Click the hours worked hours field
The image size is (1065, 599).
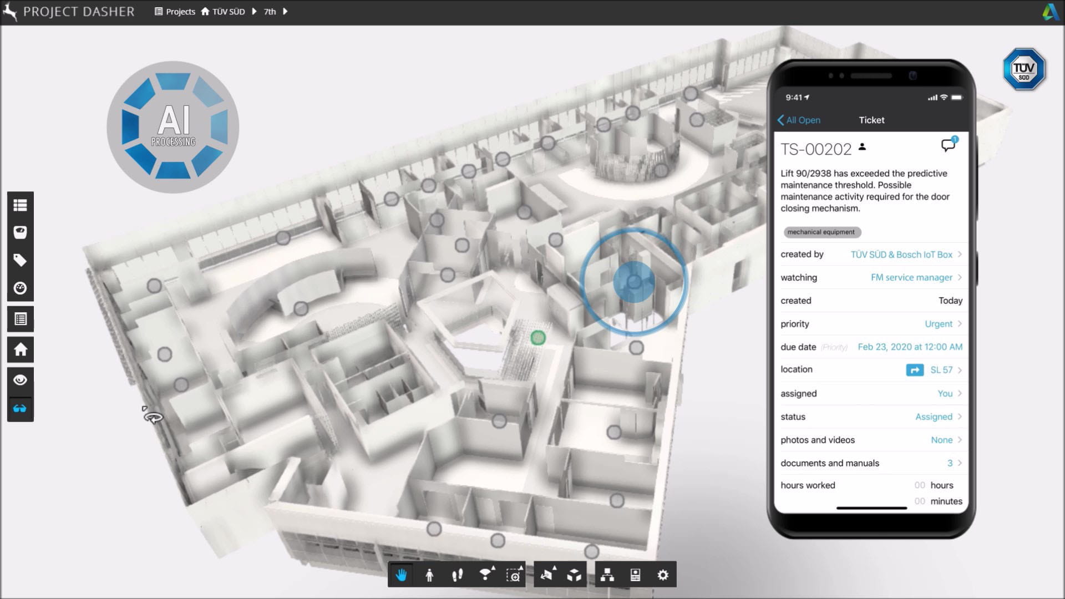[x=920, y=485]
